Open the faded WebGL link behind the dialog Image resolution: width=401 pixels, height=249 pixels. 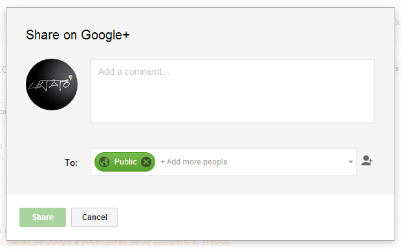click(x=216, y=242)
